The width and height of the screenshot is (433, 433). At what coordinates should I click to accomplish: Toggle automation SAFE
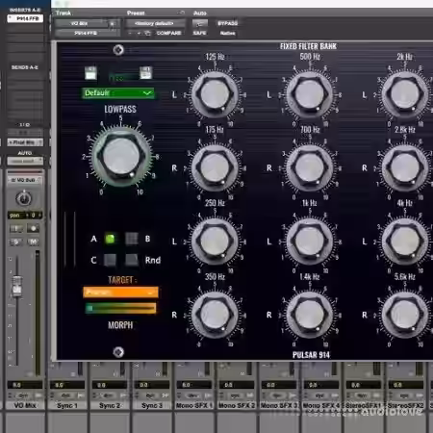pyautogui.click(x=199, y=33)
